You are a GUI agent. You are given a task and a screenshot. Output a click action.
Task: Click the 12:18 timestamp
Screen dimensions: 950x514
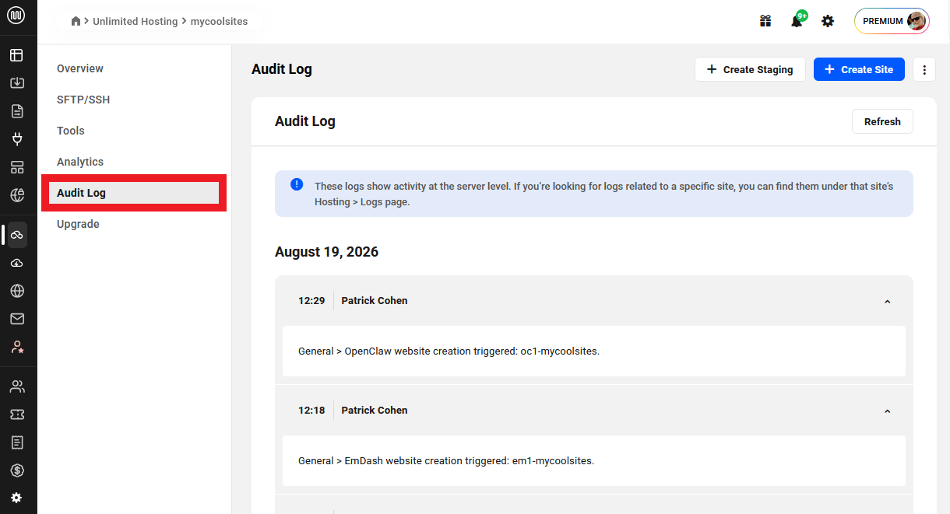[x=311, y=410]
